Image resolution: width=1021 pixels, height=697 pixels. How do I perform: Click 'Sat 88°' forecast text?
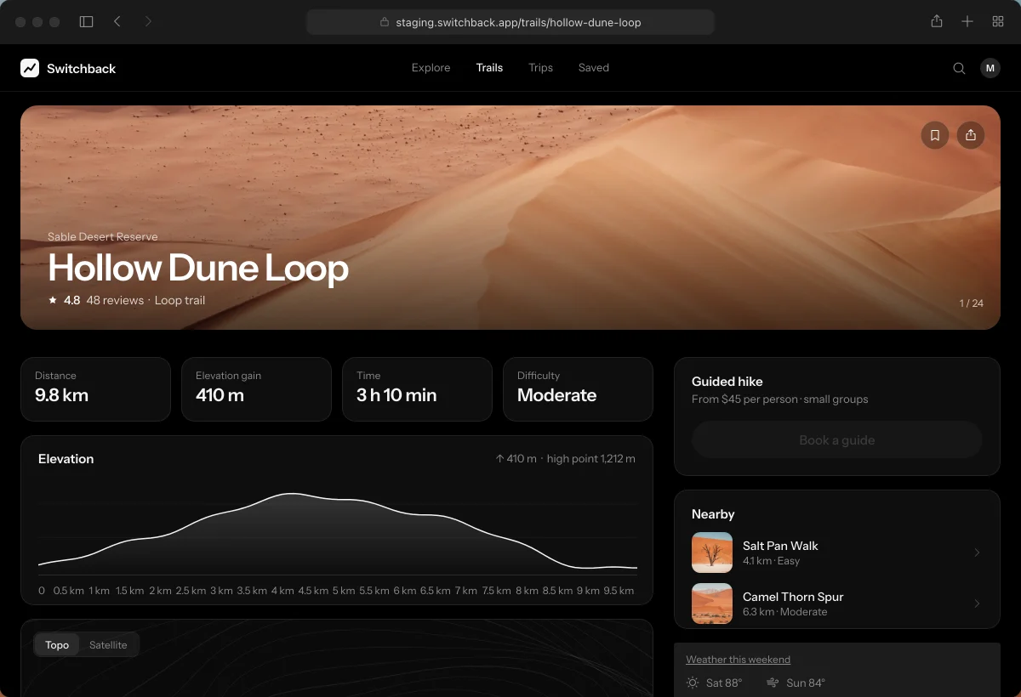tap(724, 683)
